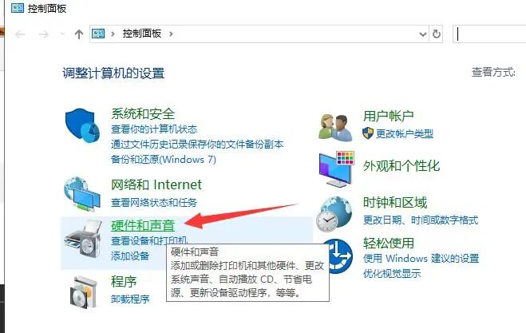This screenshot has width=526, height=333.
Task: Click the 调整计算机的设置 heading text
Action: point(113,73)
